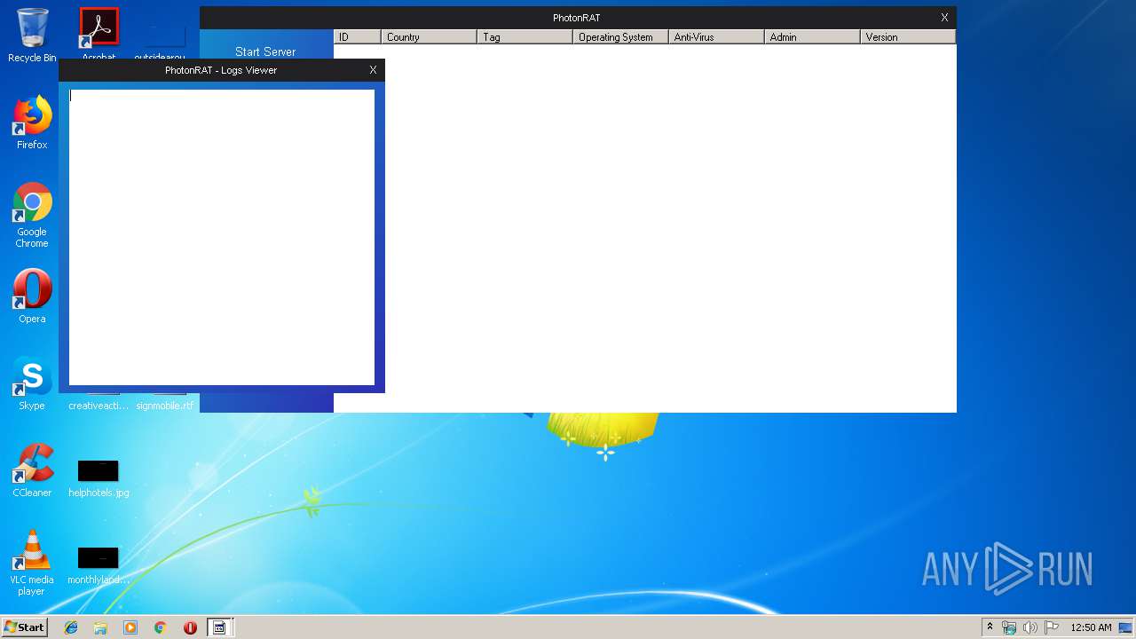Sort by the Operating System column header
The image size is (1136, 639).
point(621,37)
